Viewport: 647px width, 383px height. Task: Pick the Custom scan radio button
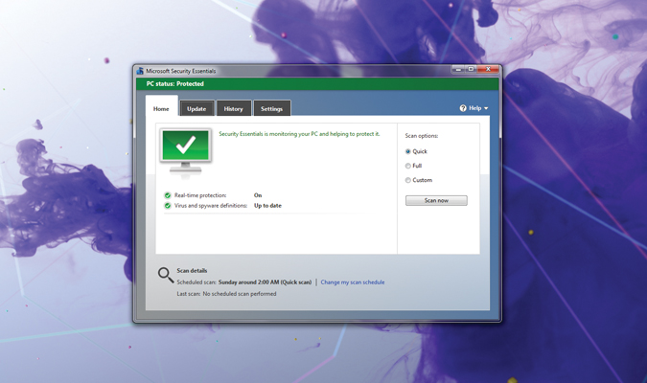[408, 180]
